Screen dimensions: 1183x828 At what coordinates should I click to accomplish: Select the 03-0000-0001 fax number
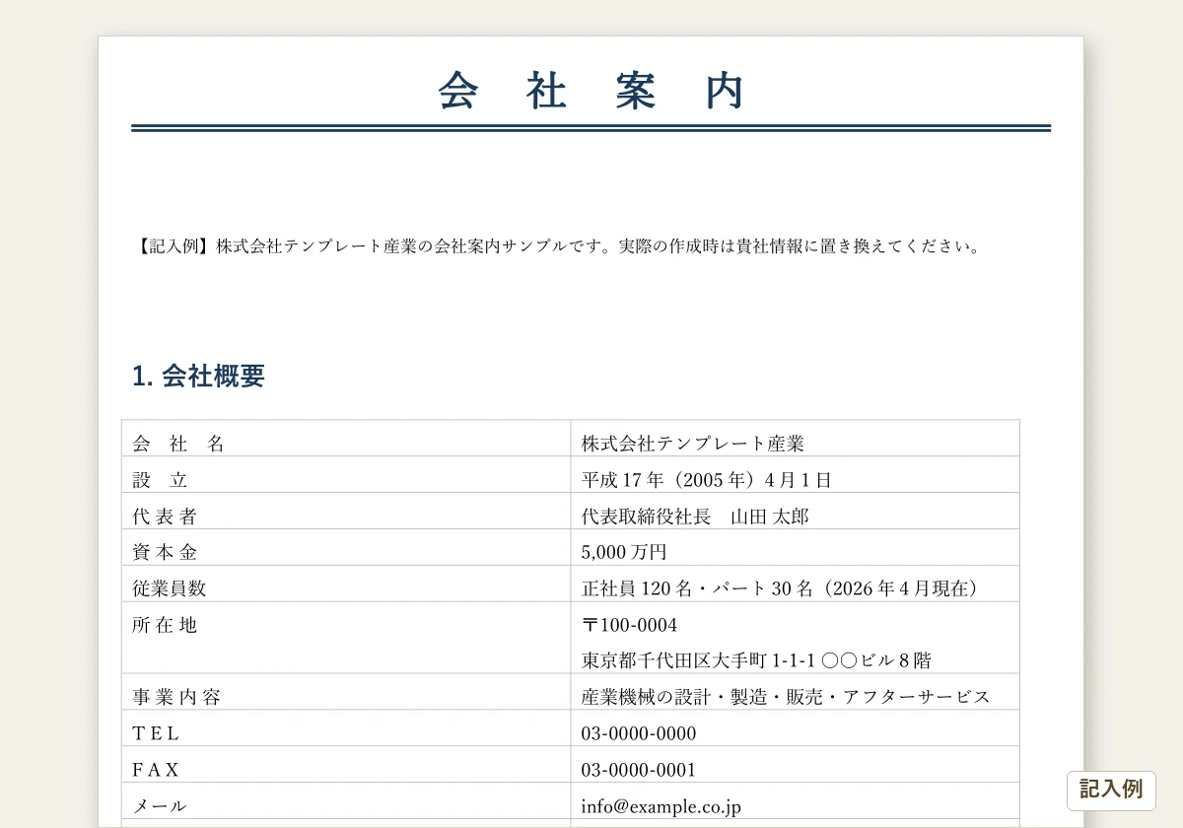click(639, 770)
